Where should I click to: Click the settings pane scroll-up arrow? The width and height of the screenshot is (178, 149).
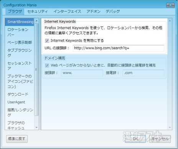(x=170, y=21)
